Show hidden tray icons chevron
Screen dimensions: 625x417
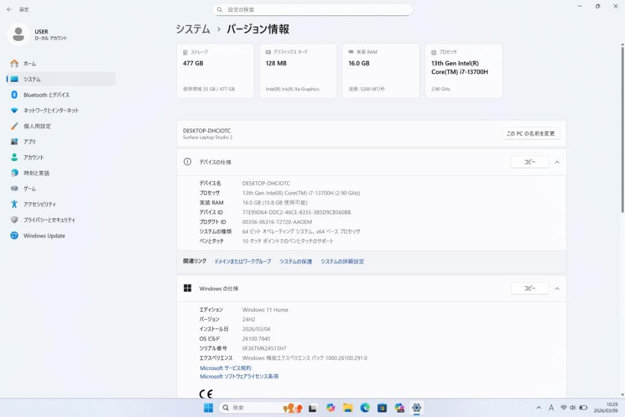539,407
